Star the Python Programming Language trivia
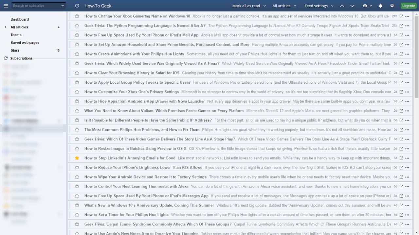419x235 pixels. pyautogui.click(x=77, y=25)
